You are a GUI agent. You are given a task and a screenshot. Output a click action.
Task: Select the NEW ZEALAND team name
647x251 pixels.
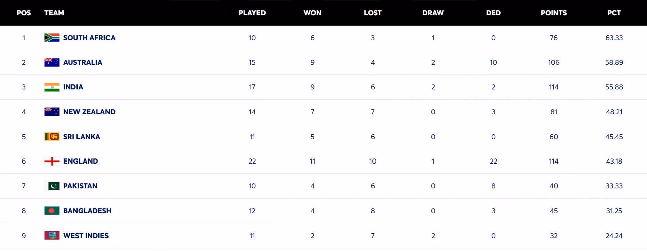click(89, 112)
